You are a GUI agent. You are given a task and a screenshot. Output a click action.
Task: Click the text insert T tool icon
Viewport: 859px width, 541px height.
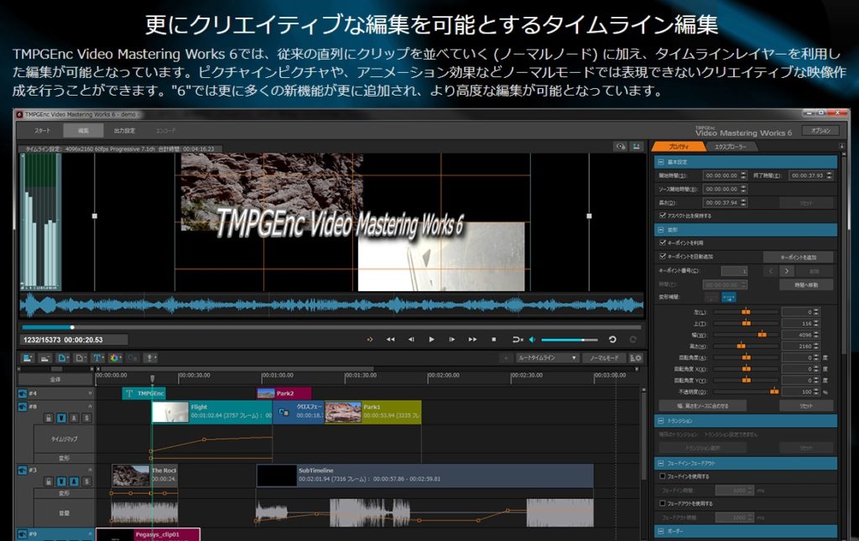96,358
